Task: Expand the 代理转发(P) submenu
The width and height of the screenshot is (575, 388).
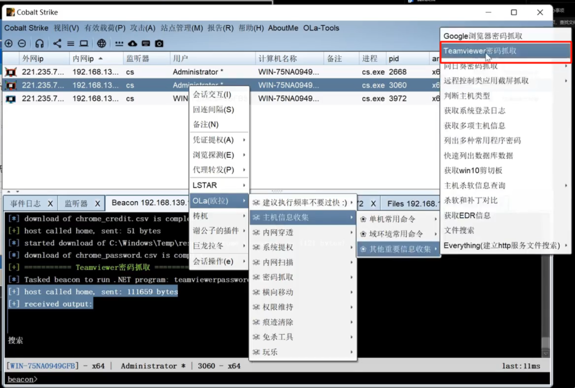Action: (x=219, y=170)
